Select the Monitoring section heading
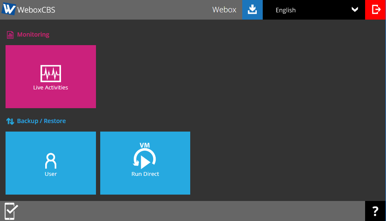386x221 pixels. 33,34
